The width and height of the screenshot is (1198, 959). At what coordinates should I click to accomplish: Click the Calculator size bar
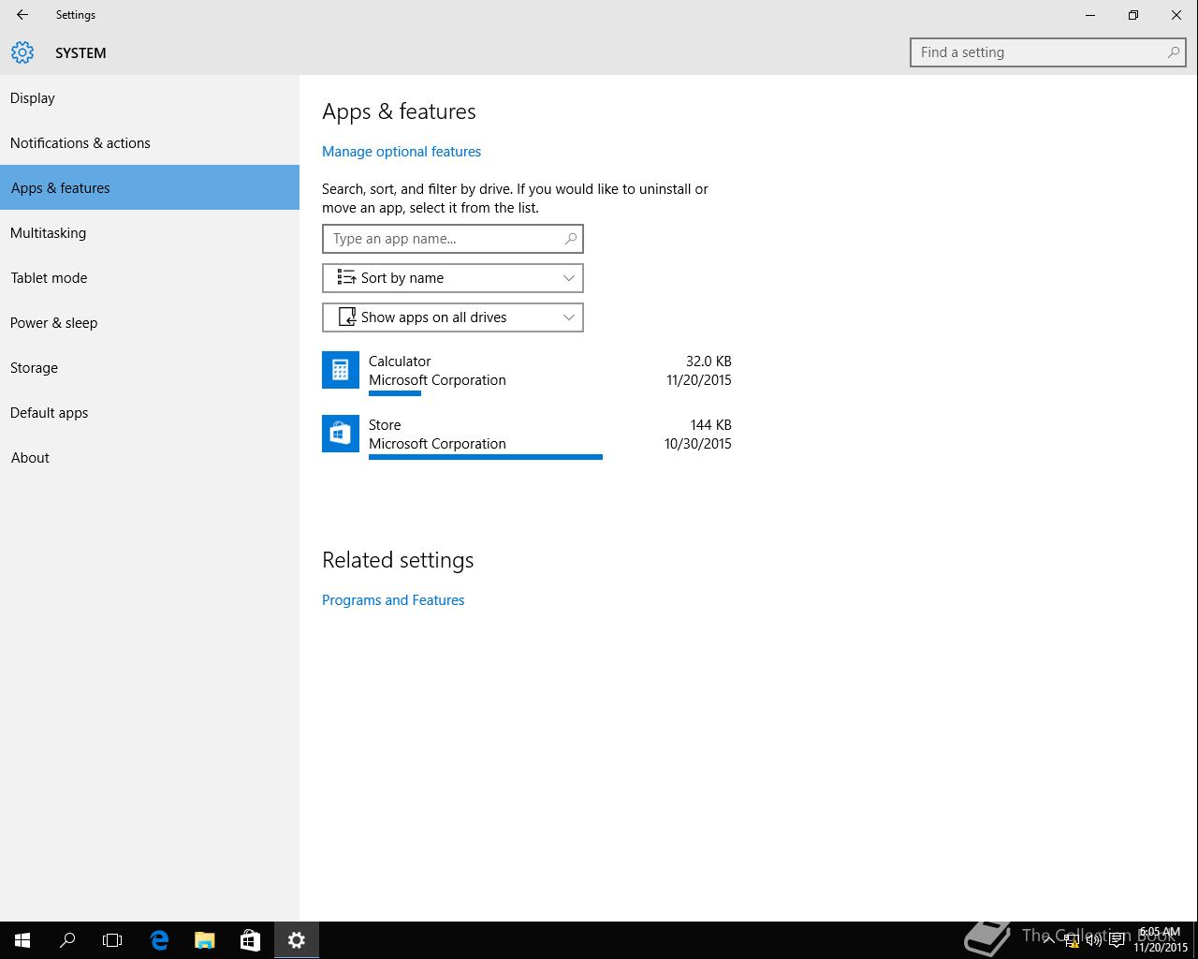point(395,393)
